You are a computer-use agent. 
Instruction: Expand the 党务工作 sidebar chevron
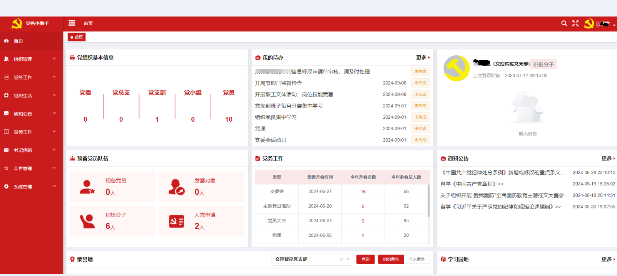click(54, 77)
